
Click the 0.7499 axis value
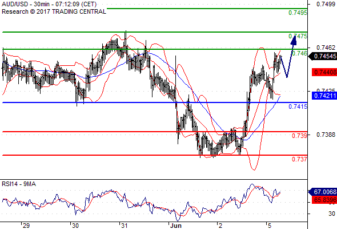(x=326, y=4)
